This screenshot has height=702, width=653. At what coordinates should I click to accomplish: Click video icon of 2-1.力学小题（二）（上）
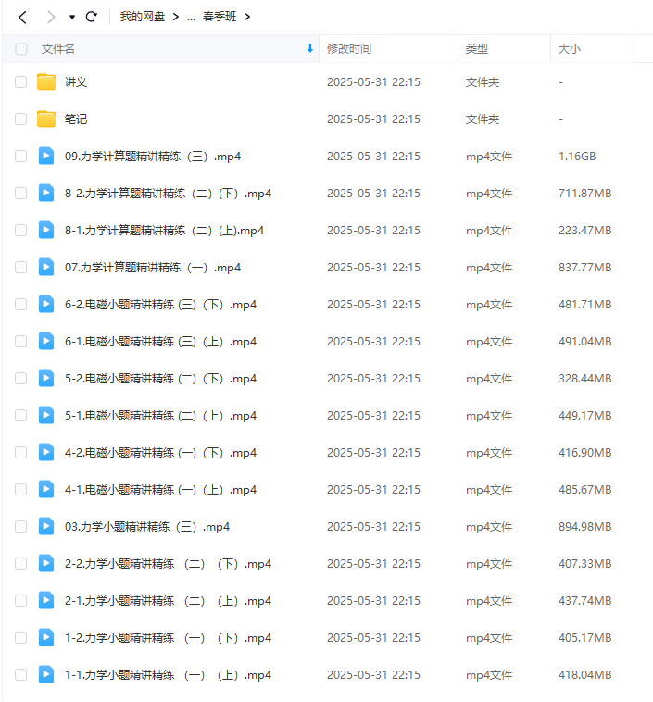tap(46, 600)
